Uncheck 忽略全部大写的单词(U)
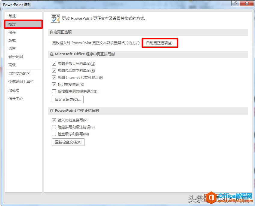Image resolution: width=255 pixels, height=206 pixels. coord(54,63)
